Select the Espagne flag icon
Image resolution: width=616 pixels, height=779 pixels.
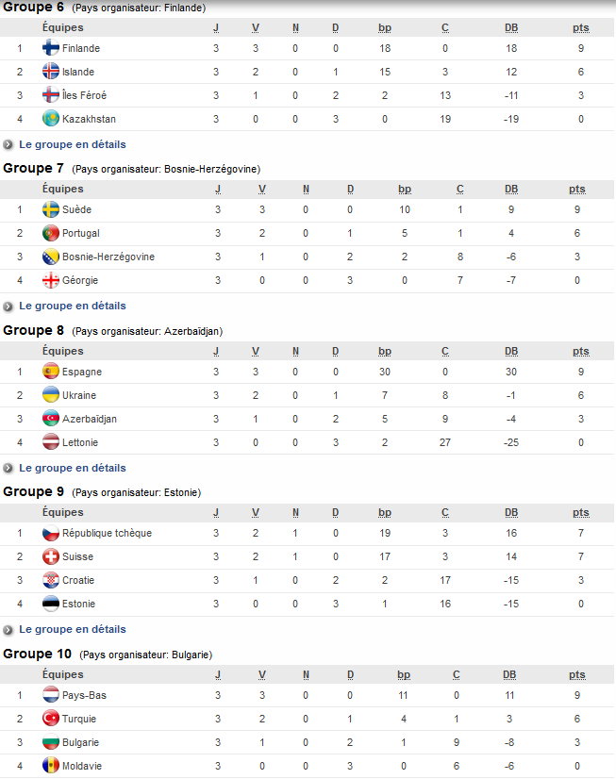[52, 372]
